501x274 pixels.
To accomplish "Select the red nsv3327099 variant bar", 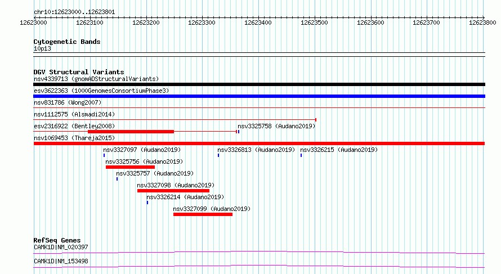I will click(203, 214).
